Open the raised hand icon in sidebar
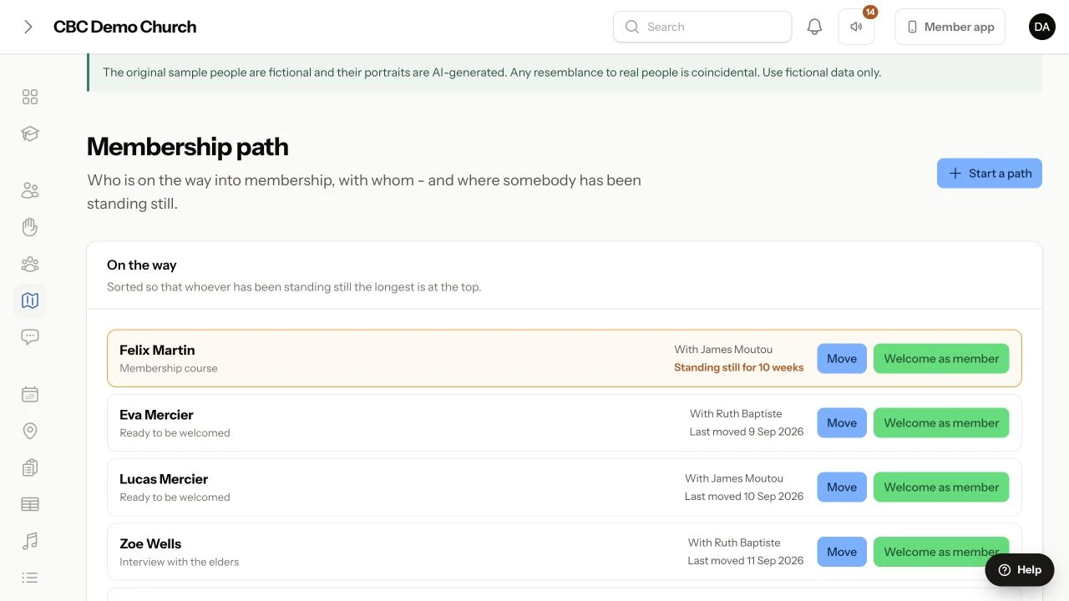This screenshot has height=601, width=1069. tap(30, 227)
